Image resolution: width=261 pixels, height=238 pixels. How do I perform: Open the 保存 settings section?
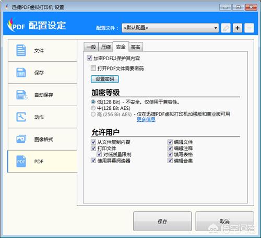pyautogui.click(x=42, y=73)
